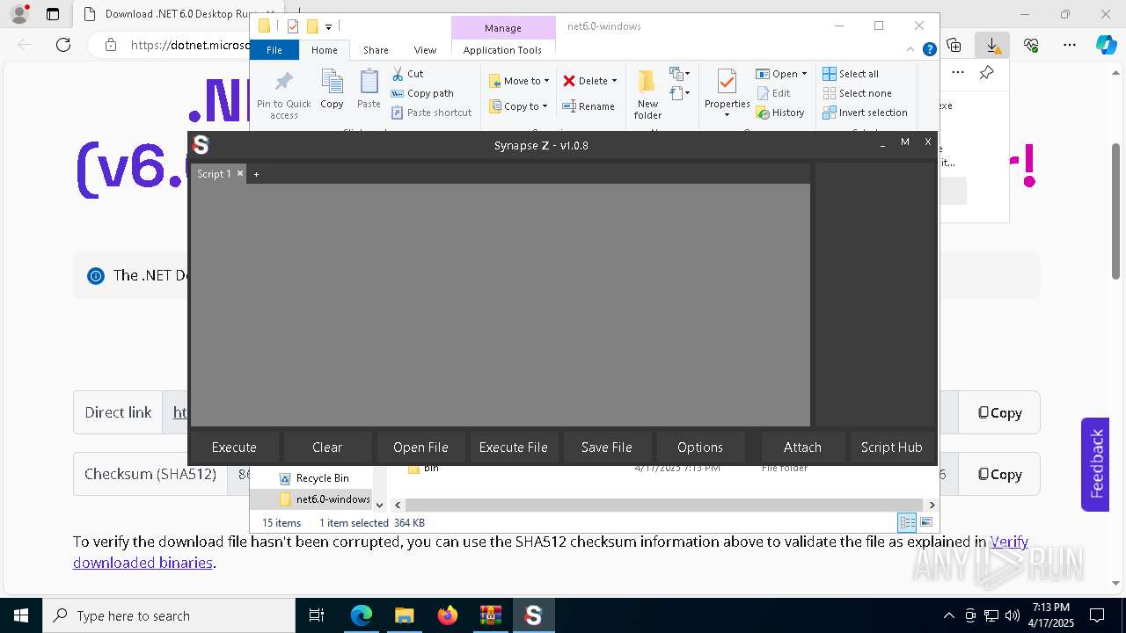Open the Script Hub
1126x633 pixels.
pos(891,447)
